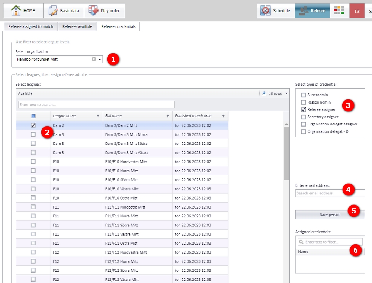Open the HOME page
The height and width of the screenshot is (283, 372).
pos(23,11)
